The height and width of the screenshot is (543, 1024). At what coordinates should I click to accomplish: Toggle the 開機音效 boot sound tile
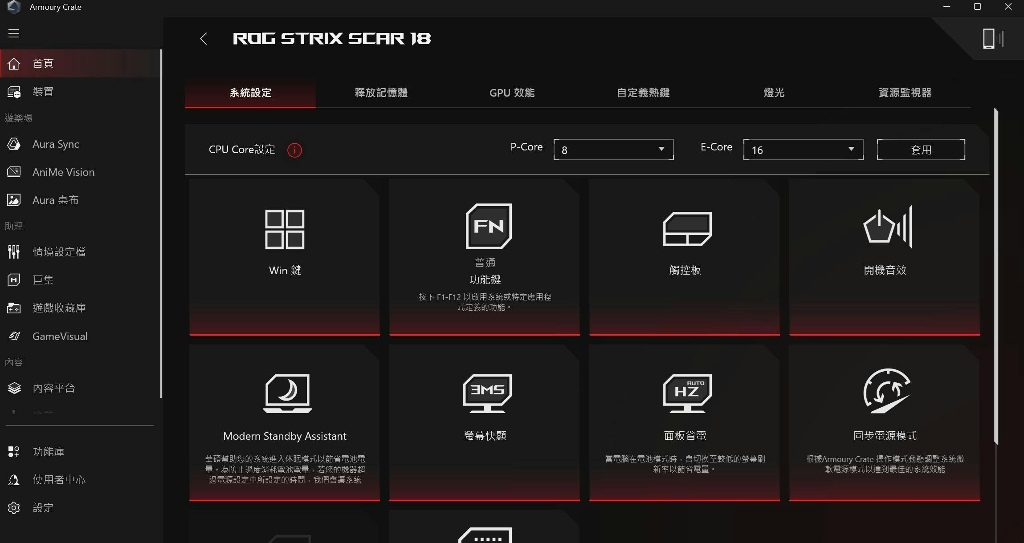[885, 257]
